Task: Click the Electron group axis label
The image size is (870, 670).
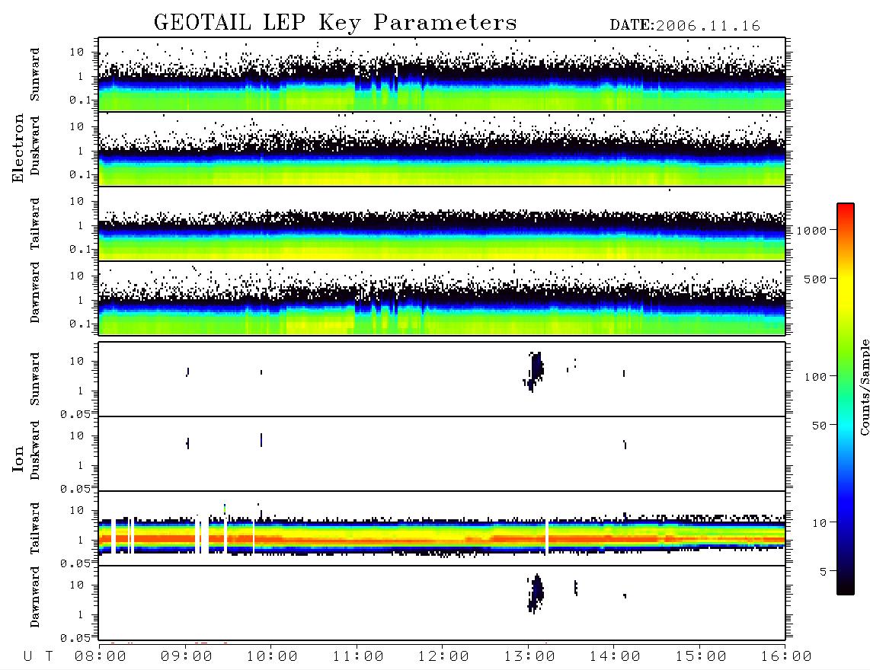Action: pos(18,148)
